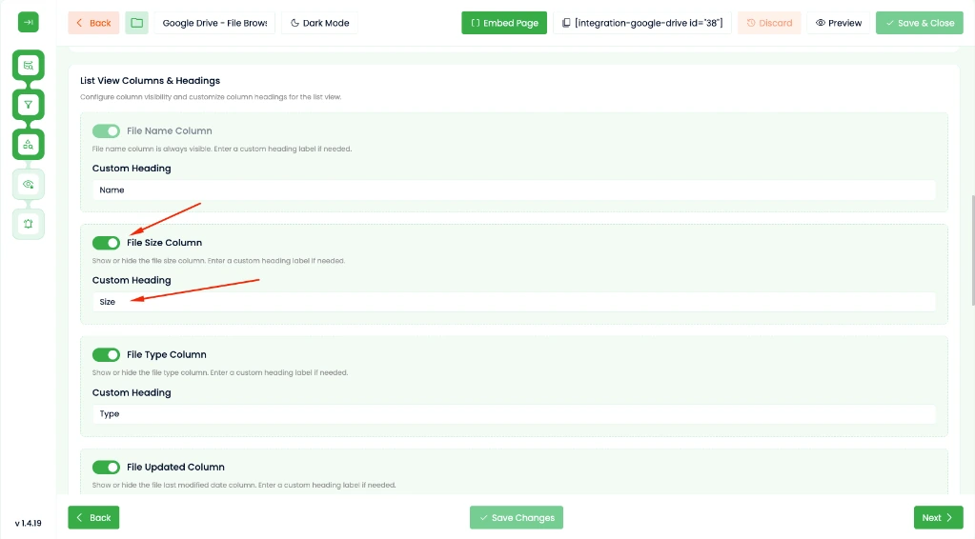This screenshot has height=539, width=975.
Task: Click the bottom Back button
Action: click(x=93, y=517)
